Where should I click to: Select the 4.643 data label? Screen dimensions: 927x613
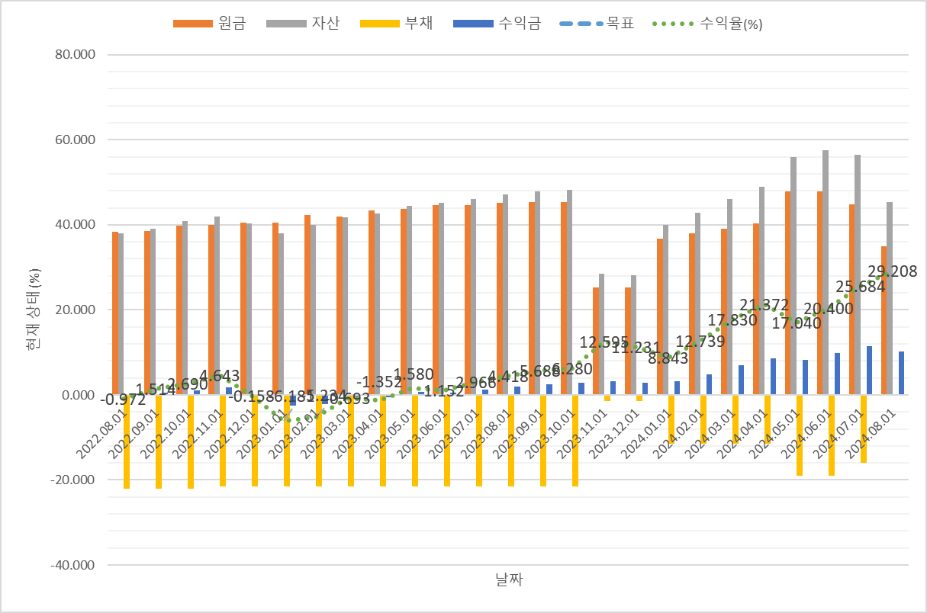[220, 376]
